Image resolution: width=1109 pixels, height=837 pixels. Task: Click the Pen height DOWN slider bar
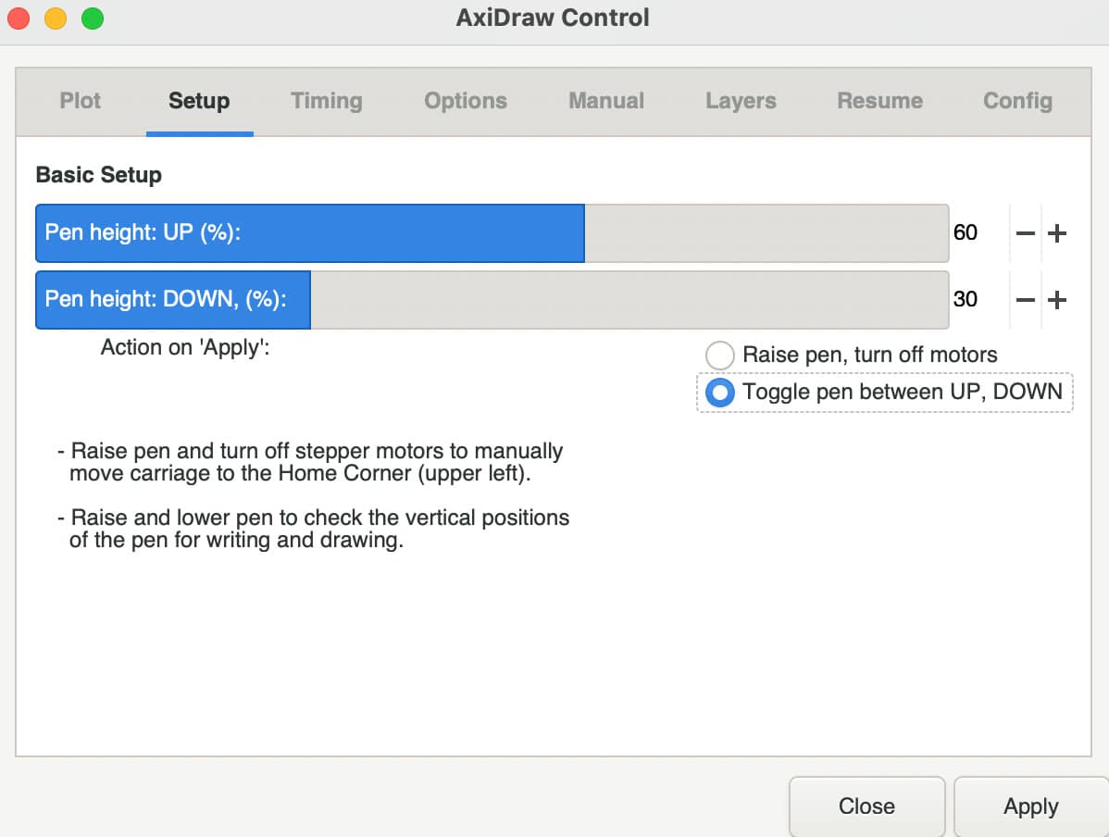[492, 300]
